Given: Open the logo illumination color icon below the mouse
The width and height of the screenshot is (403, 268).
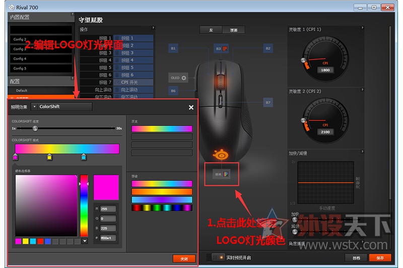Looking at the screenshot, I should click(x=226, y=174).
